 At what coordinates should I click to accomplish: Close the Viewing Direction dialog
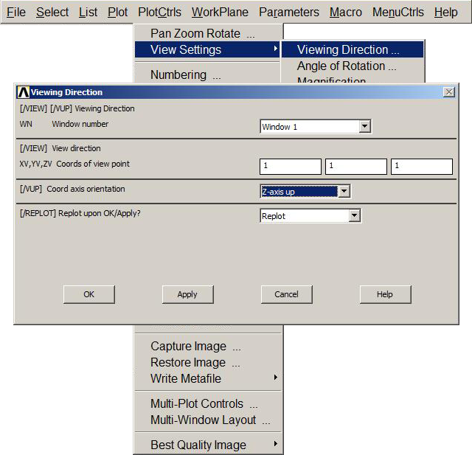click(448, 92)
